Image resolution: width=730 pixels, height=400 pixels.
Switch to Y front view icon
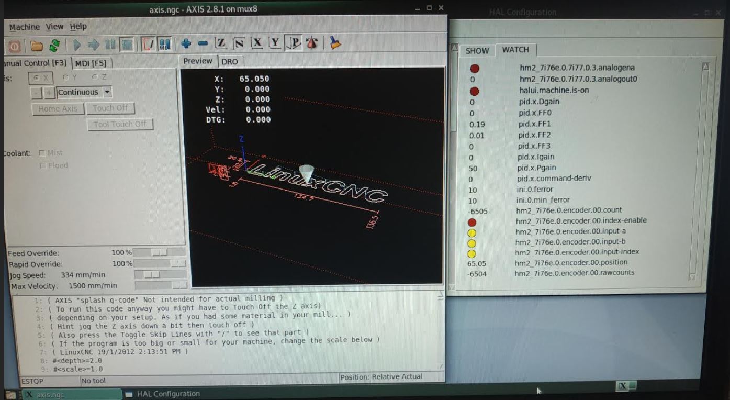[x=275, y=43]
